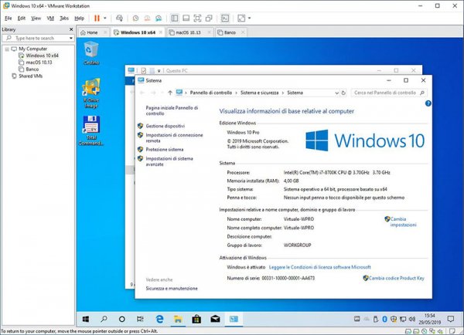Open Microsoft Store from the taskbar
464x335 pixels.
[196, 319]
